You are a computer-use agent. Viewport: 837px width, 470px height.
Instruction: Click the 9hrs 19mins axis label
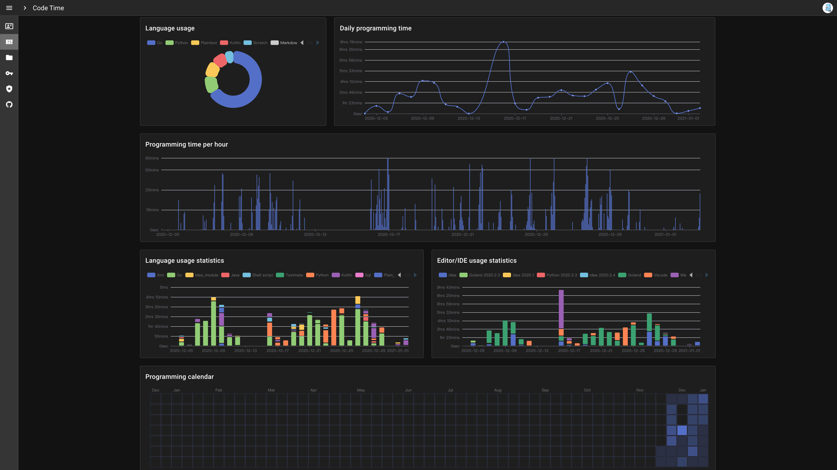351,42
